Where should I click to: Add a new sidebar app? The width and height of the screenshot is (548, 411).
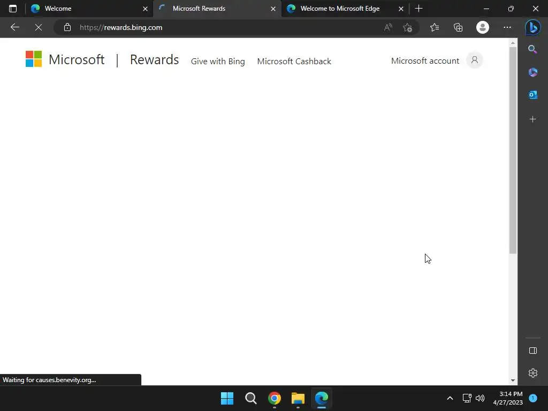(x=532, y=119)
